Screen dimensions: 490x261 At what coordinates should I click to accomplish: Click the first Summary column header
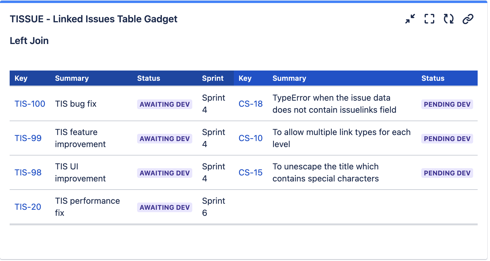[72, 78]
